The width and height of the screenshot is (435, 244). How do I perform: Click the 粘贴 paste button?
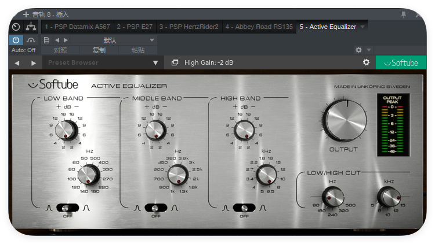tap(138, 50)
